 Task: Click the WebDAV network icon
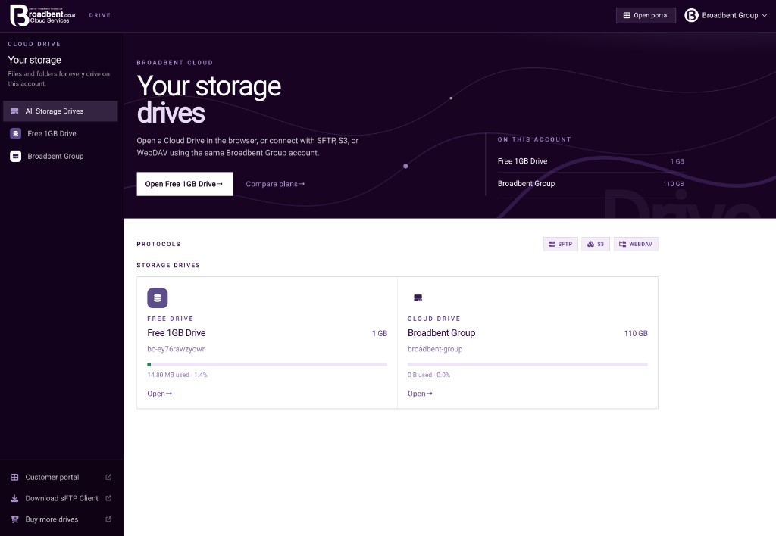(x=623, y=244)
